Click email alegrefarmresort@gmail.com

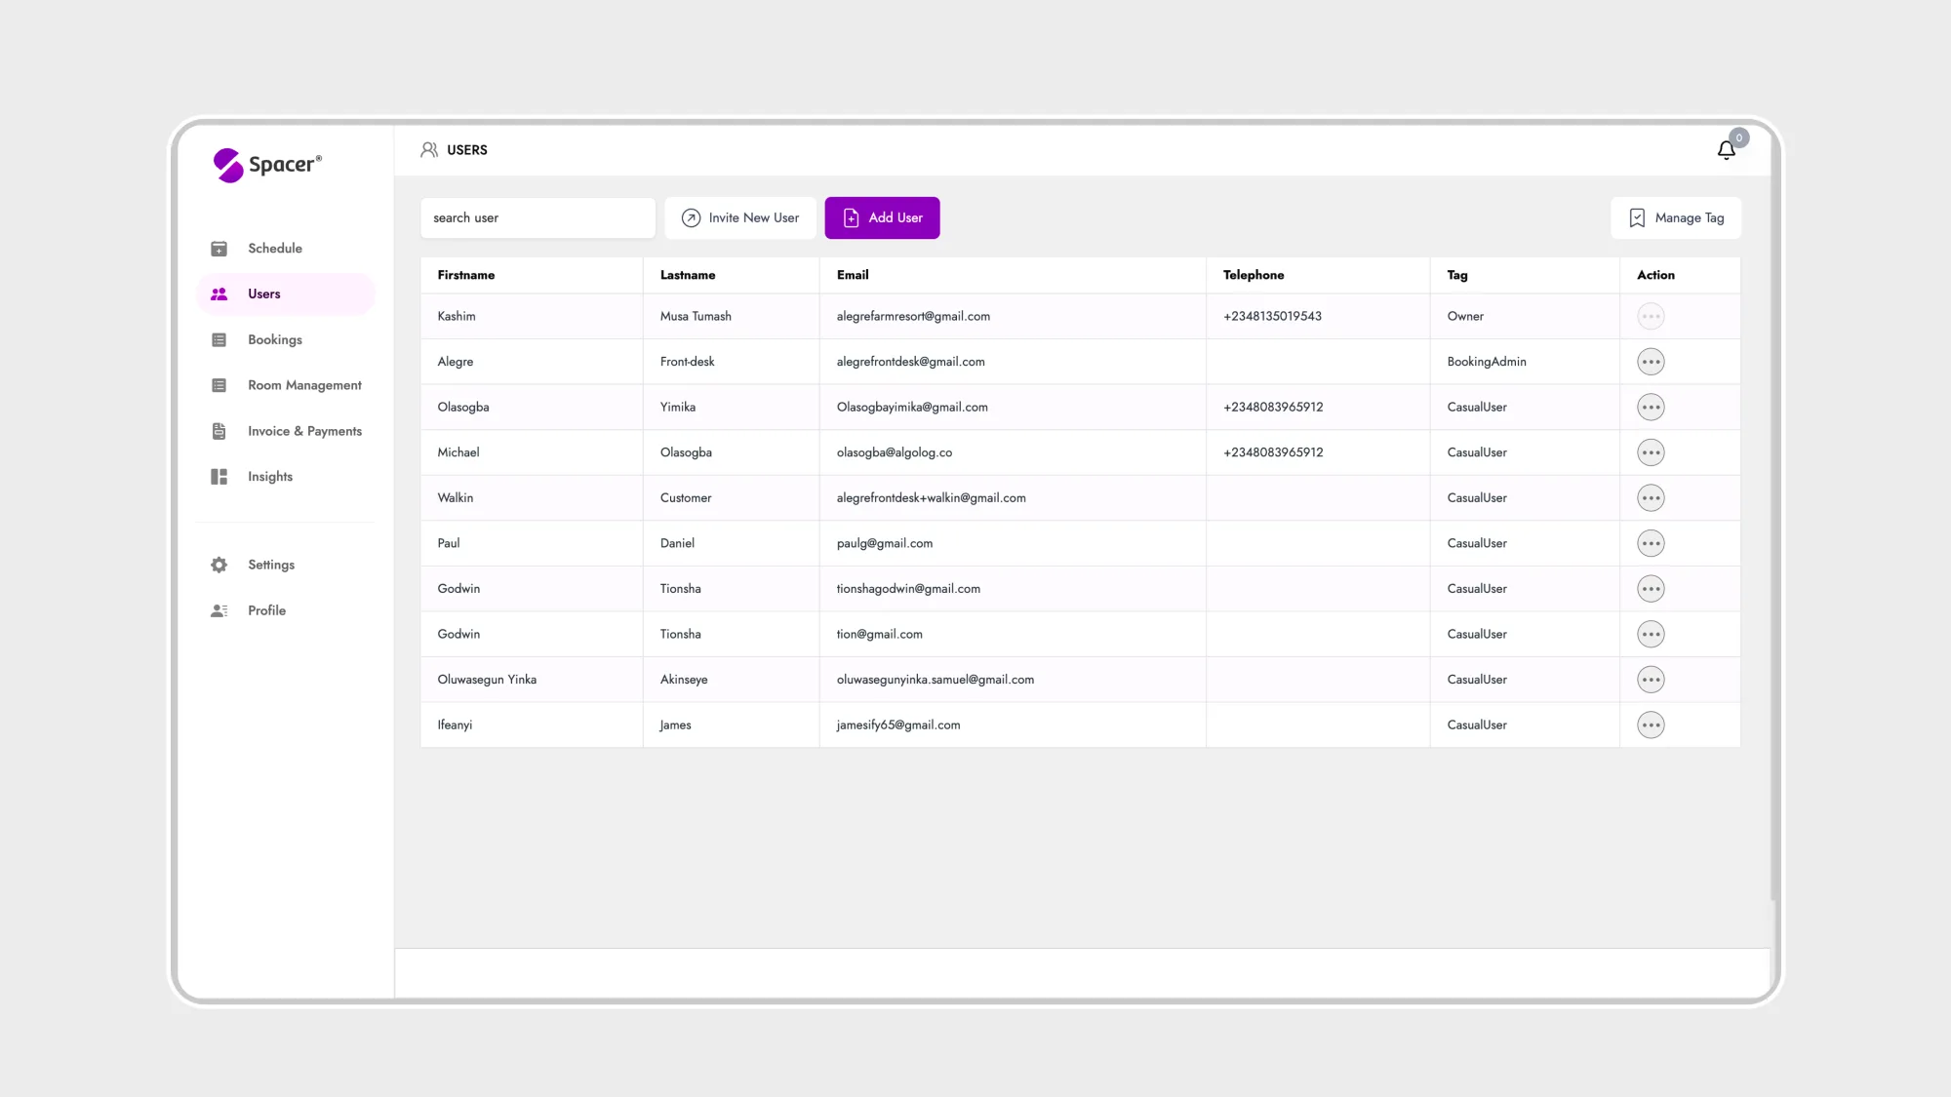click(913, 316)
